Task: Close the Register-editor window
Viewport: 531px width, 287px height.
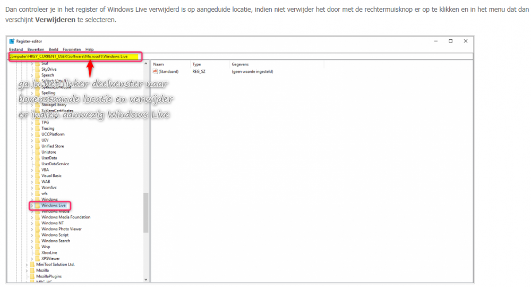Action: 466,41
